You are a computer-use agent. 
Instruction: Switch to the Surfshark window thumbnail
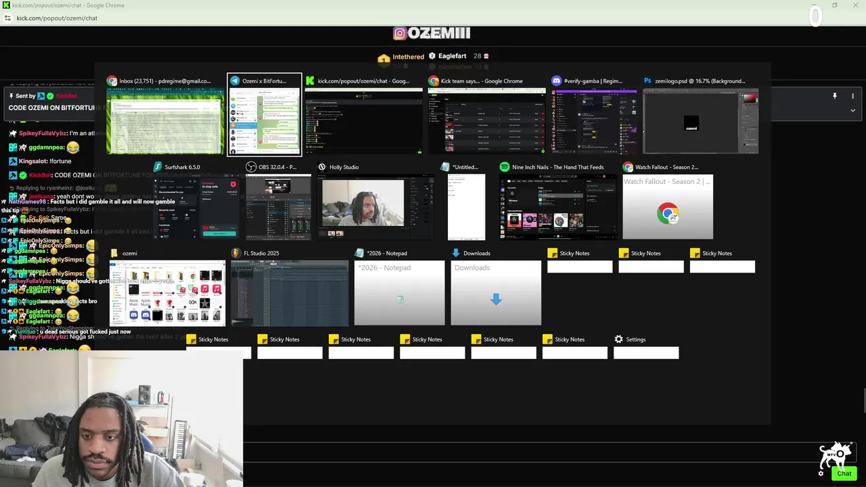tap(196, 207)
